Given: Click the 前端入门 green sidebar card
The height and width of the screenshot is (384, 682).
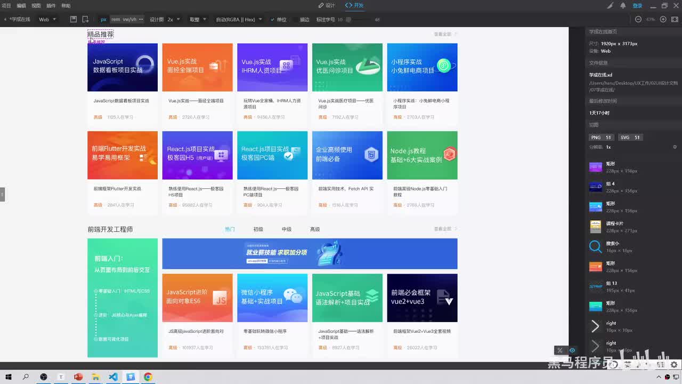Looking at the screenshot, I should click(123, 298).
